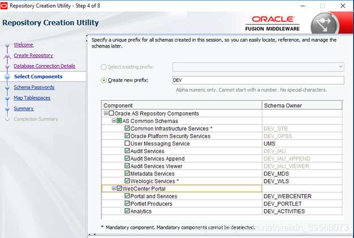This screenshot has height=238, width=354.
Task: Uncheck Portal and Services checkbox
Action: pos(127,196)
